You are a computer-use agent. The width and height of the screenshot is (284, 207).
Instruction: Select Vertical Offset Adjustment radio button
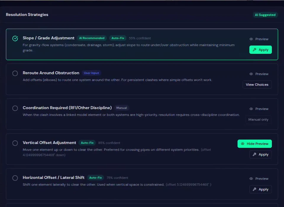click(x=15, y=143)
